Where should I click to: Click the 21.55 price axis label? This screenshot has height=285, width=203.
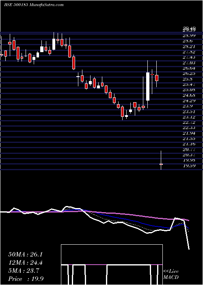(189, 139)
